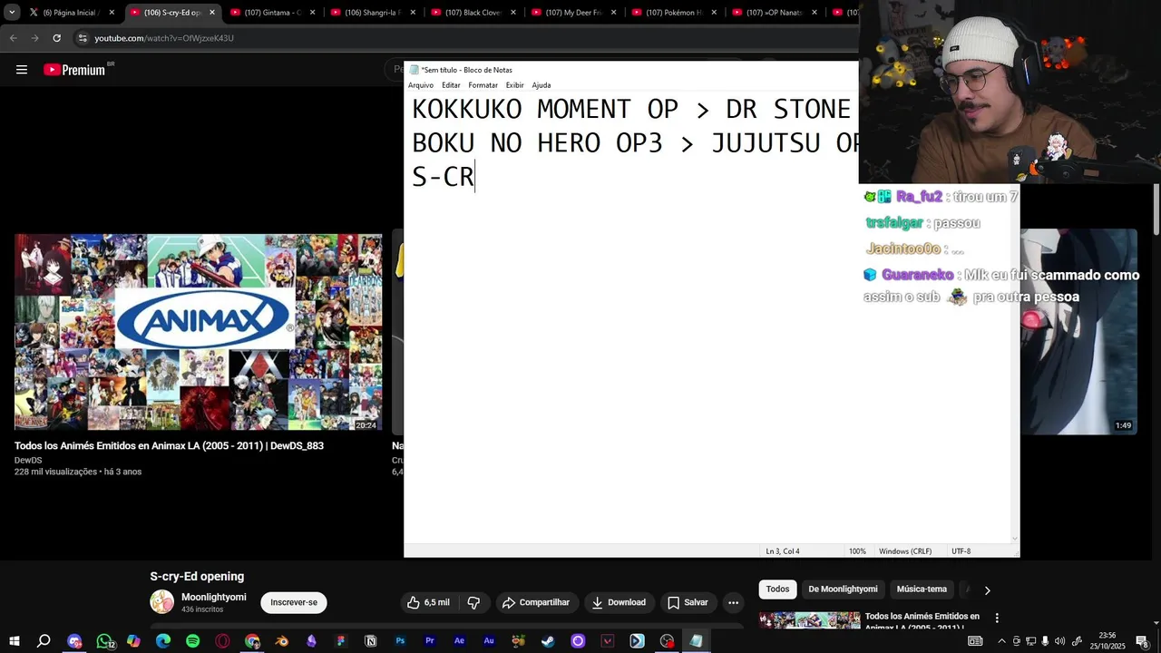Click the Compartilhar share button
Screen dimensions: 1161x653
click(x=536, y=602)
